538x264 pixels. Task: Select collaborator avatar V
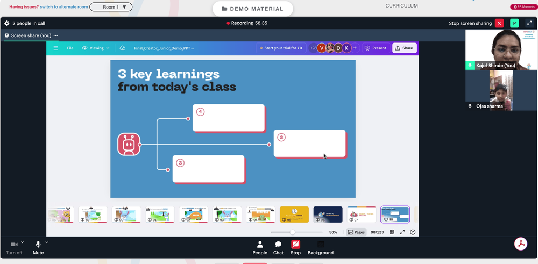click(x=322, y=48)
